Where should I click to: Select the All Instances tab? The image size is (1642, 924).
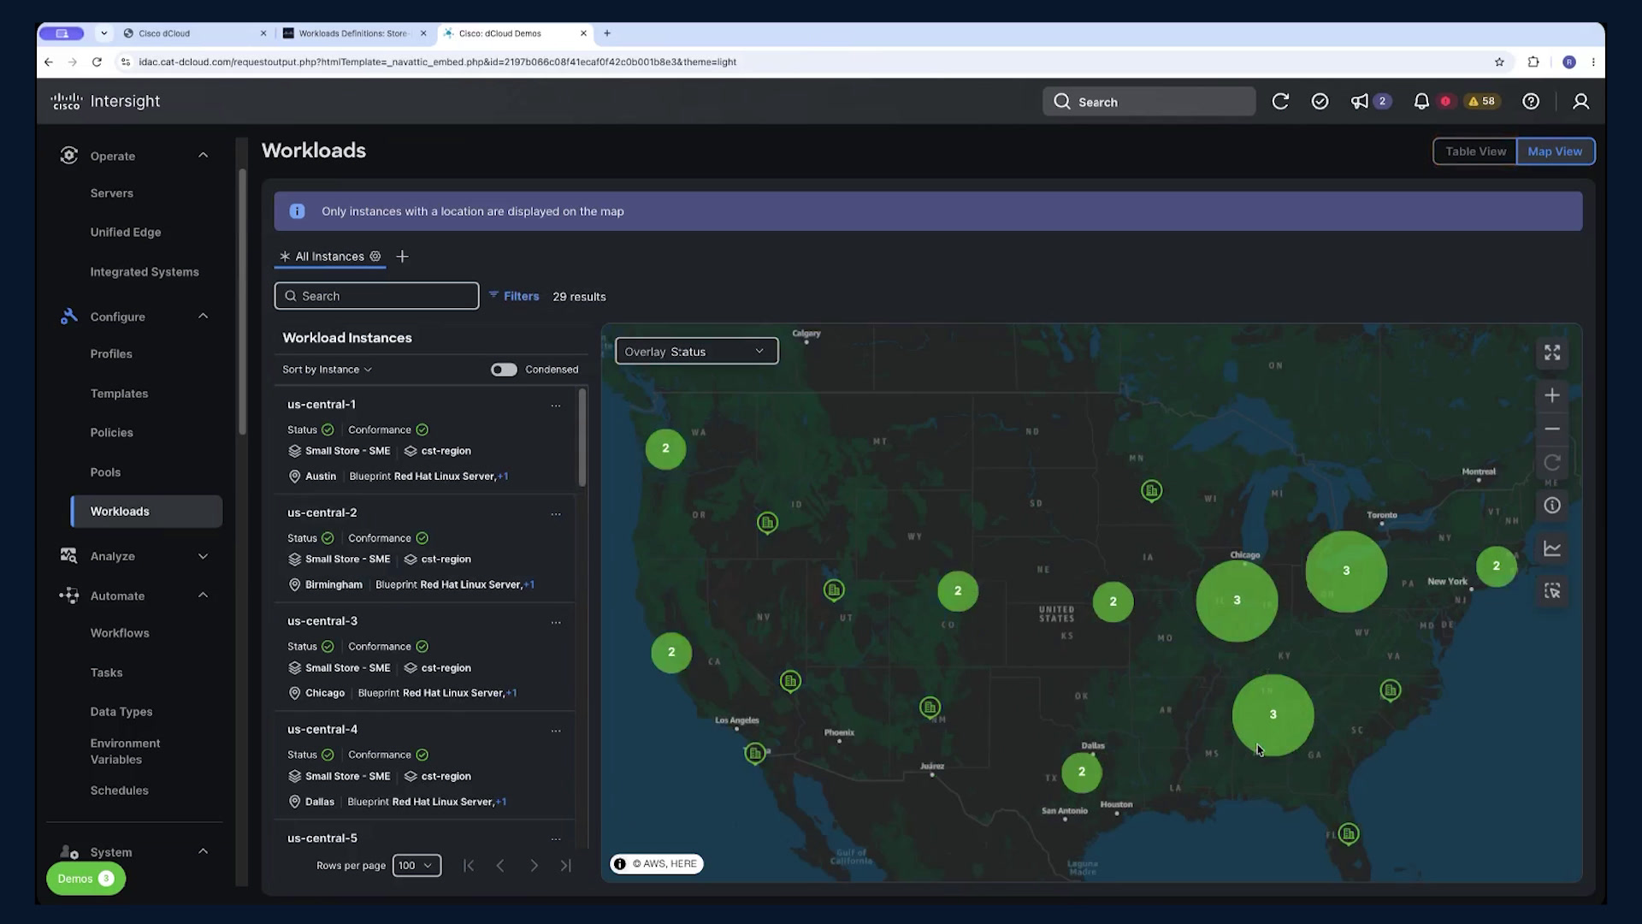329,257
